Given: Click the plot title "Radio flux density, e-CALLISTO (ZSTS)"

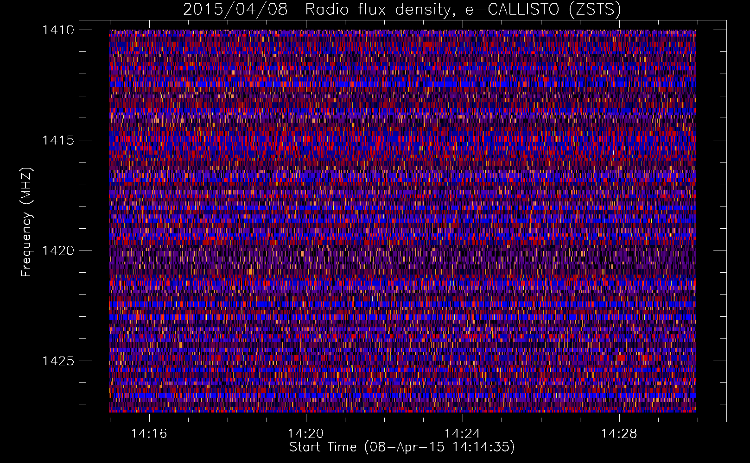Looking at the screenshot, I should click(x=463, y=10).
